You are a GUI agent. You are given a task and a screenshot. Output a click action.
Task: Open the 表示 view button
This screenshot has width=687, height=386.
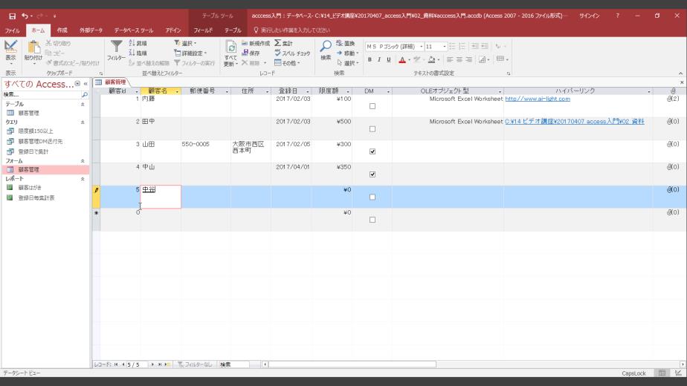pos(10,52)
